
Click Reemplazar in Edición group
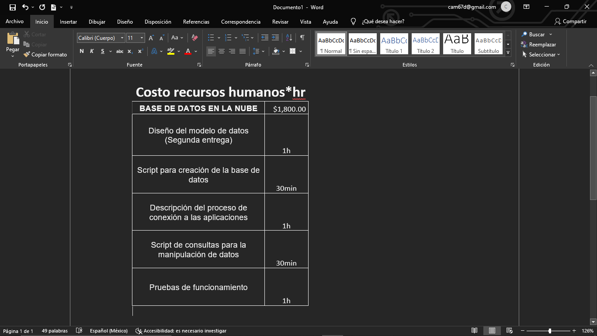[538, 45]
